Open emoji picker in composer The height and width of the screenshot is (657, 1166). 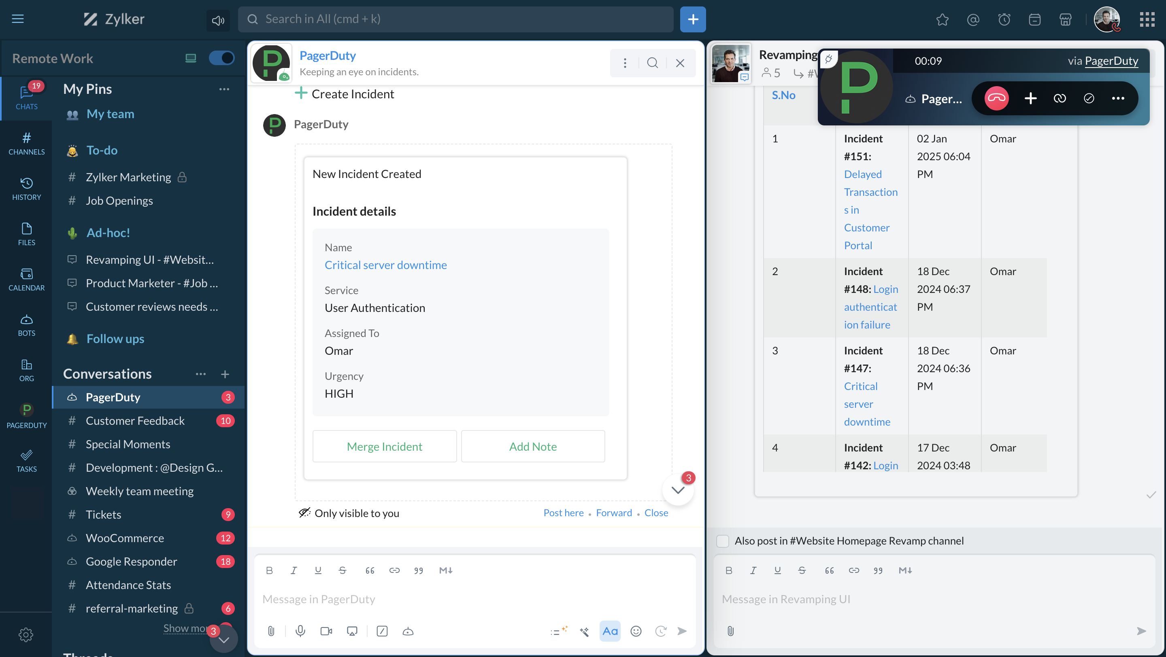(636, 631)
